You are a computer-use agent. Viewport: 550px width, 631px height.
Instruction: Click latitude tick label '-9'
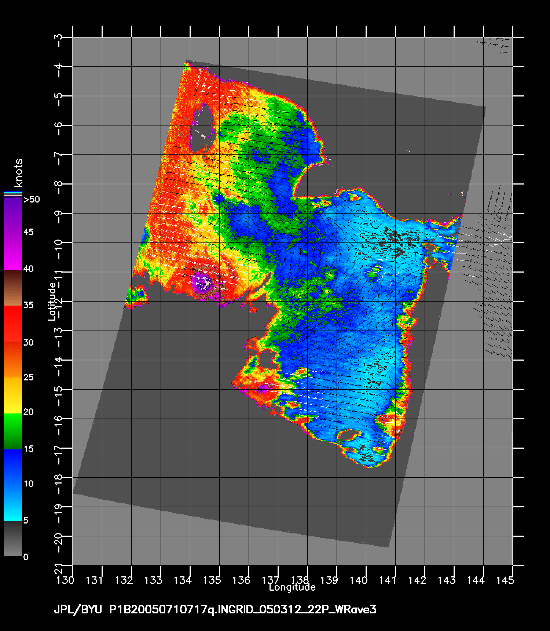58,216
